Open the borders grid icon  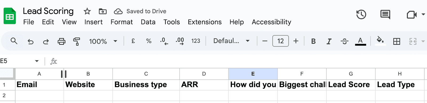397,41
